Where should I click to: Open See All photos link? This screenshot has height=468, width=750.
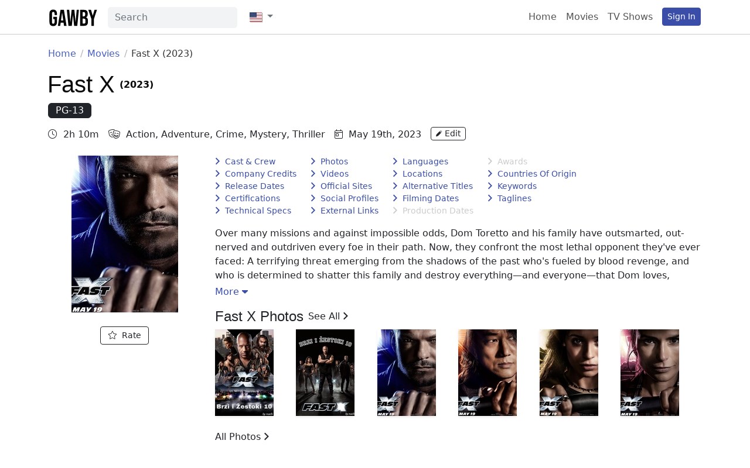coord(328,316)
